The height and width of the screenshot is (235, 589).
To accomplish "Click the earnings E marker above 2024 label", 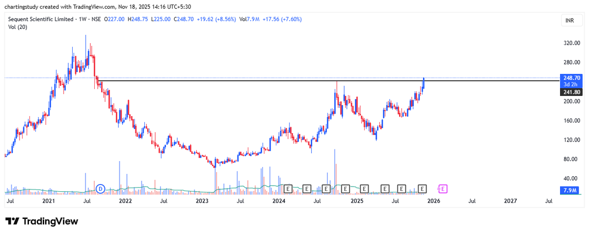I will pos(288,188).
